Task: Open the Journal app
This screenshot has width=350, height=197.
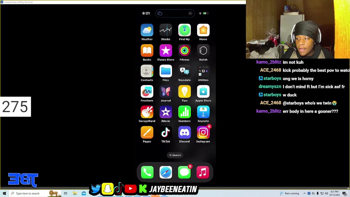Action: [x=166, y=92]
